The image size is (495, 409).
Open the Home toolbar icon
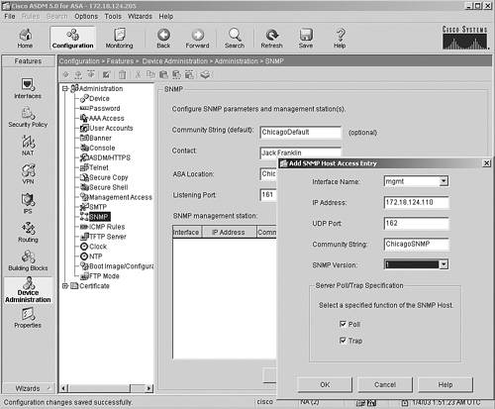(25, 38)
